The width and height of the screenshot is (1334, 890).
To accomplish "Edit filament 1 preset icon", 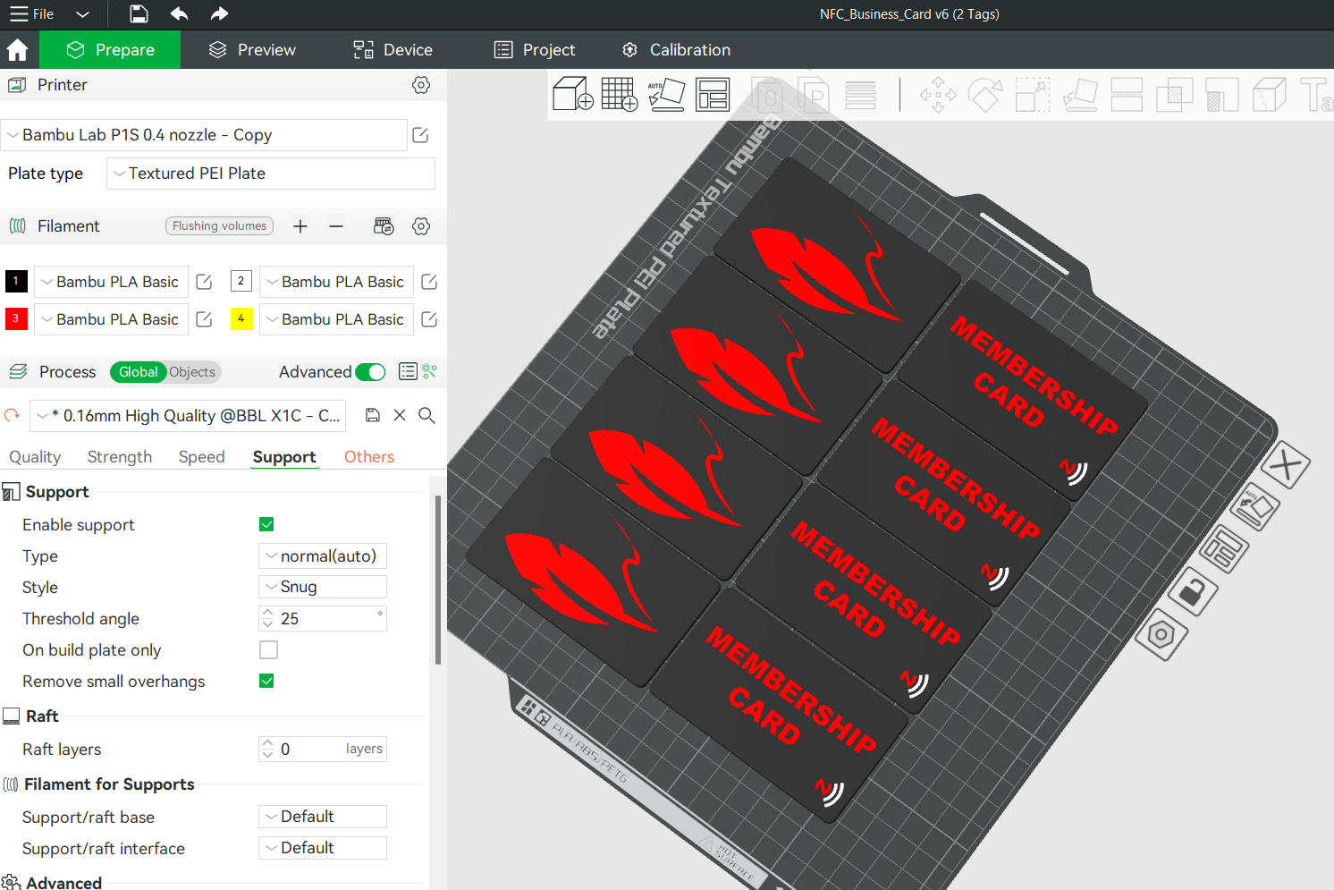I will [x=204, y=282].
